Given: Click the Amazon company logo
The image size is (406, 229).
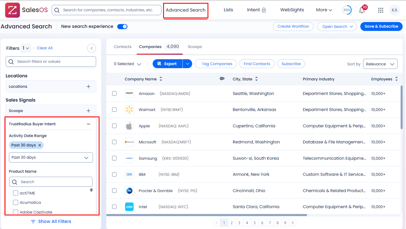Looking at the screenshot, I should 129,94.
